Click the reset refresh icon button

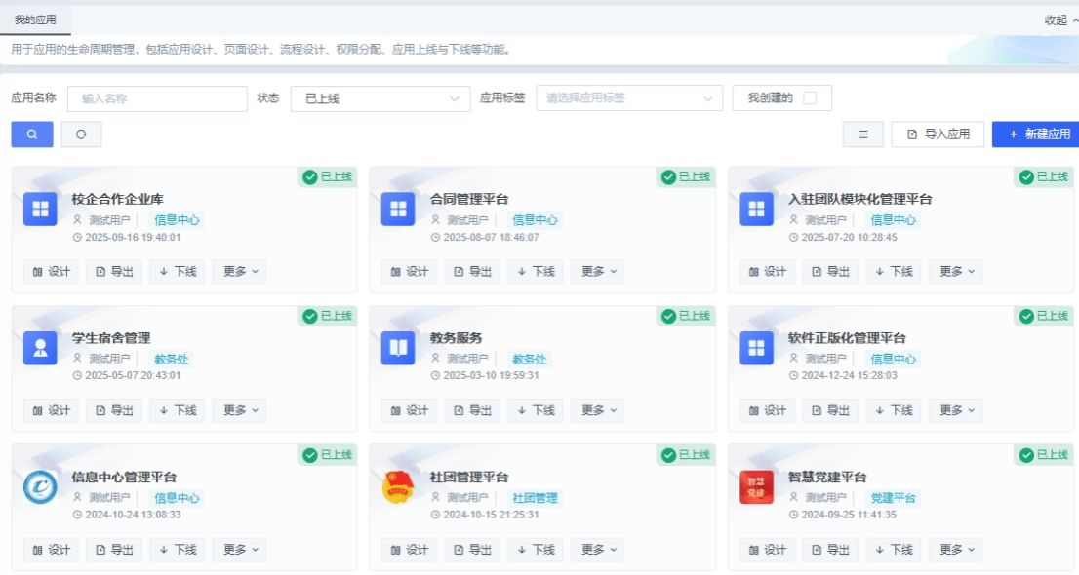coord(81,134)
